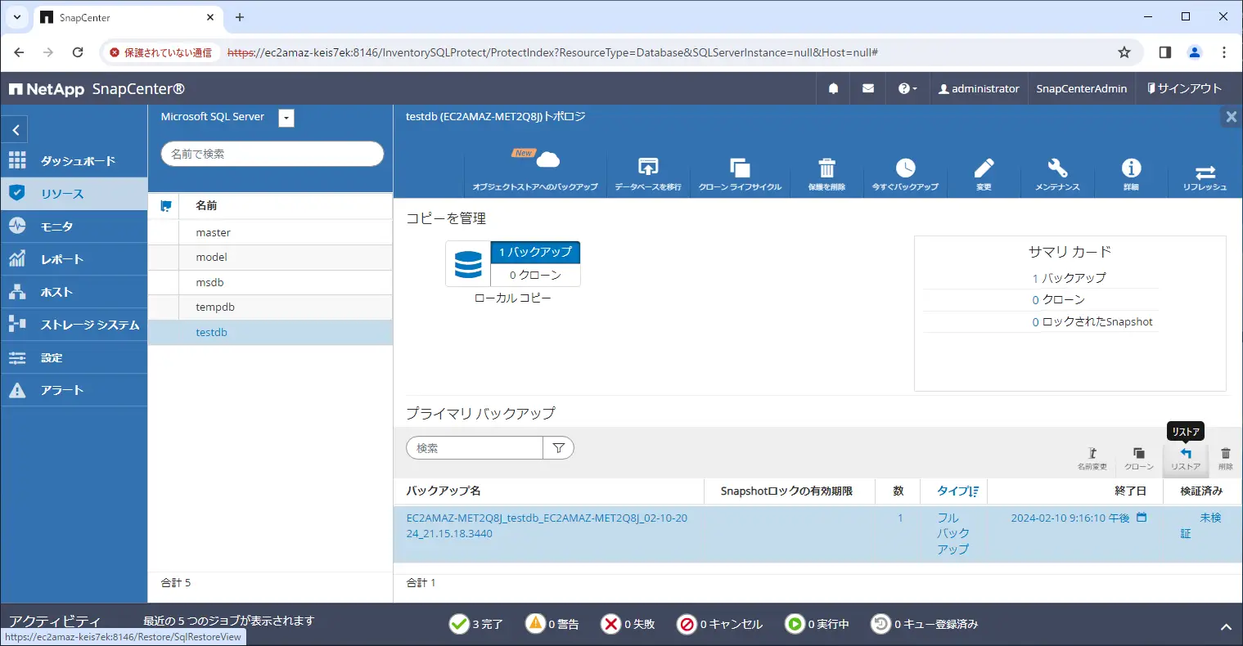
Task: Open a new browser tab
Action: tap(240, 17)
